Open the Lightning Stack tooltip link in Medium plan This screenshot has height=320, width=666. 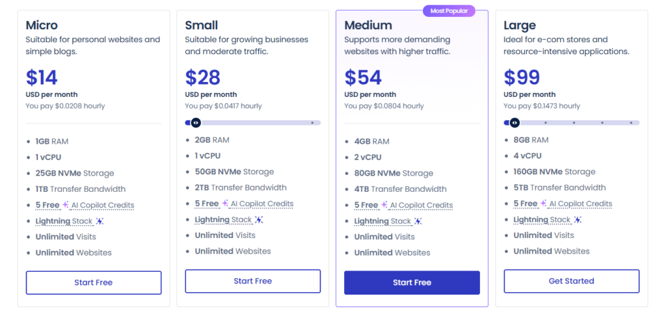(x=382, y=221)
